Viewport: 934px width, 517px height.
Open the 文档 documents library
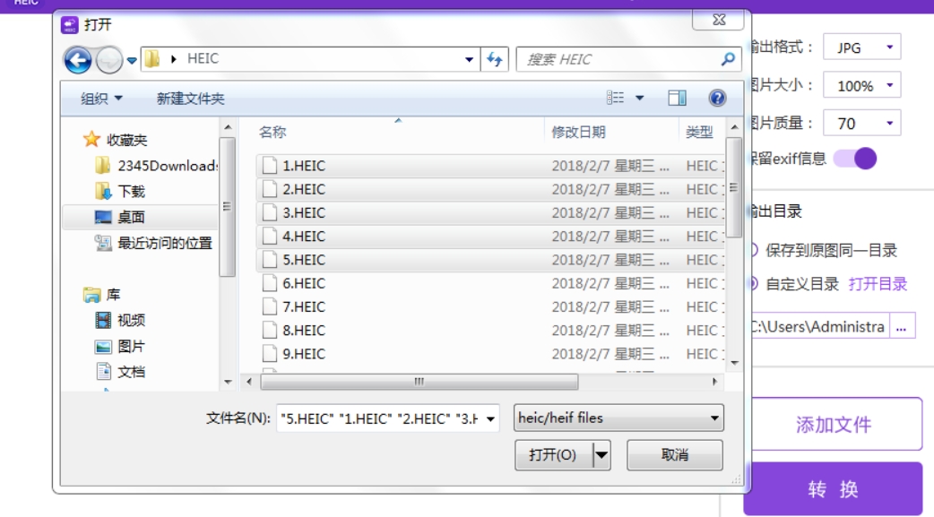coord(121,372)
